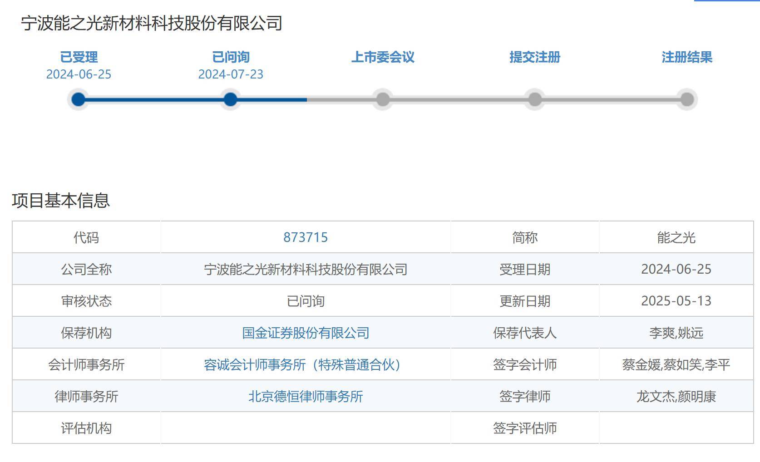Image resolution: width=760 pixels, height=462 pixels.
Task: Select the 提交注册 stage label
Action: (535, 57)
